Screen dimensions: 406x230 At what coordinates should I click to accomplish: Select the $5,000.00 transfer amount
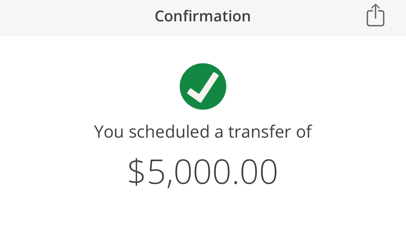coord(203,172)
